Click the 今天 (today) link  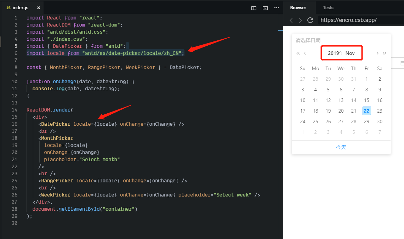coord(341,147)
